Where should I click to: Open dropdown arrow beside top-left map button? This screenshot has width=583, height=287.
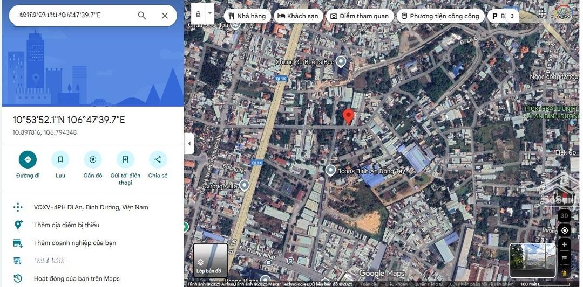[210, 11]
